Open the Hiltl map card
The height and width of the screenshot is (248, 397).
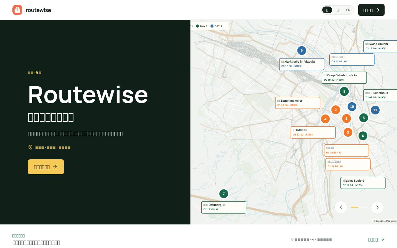coord(313,132)
